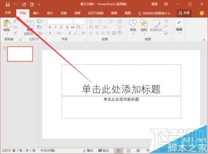The height and width of the screenshot is (154, 208).
Task: Click the Copy icon in clipboard group
Action: click(15, 27)
